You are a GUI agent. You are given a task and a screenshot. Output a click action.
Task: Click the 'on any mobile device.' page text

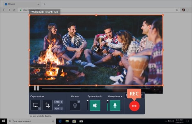pos(41,116)
